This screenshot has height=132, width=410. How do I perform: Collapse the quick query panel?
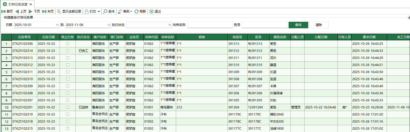(x=409, y=18)
